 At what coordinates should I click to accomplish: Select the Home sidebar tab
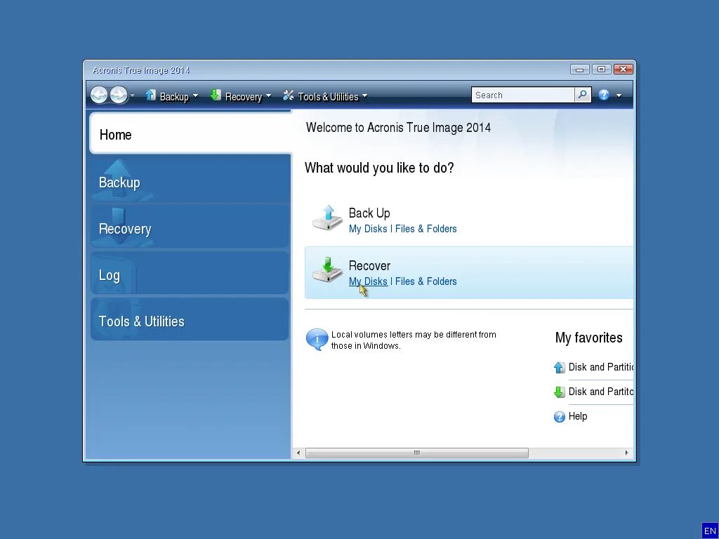[191, 134]
